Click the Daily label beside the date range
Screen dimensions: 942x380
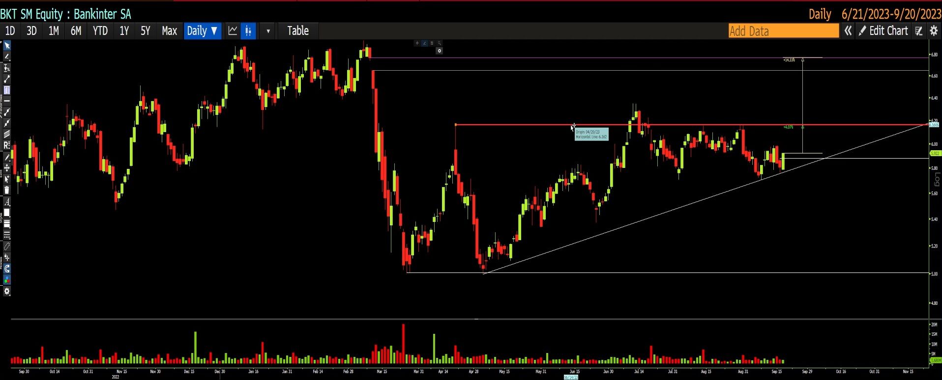[x=820, y=14]
